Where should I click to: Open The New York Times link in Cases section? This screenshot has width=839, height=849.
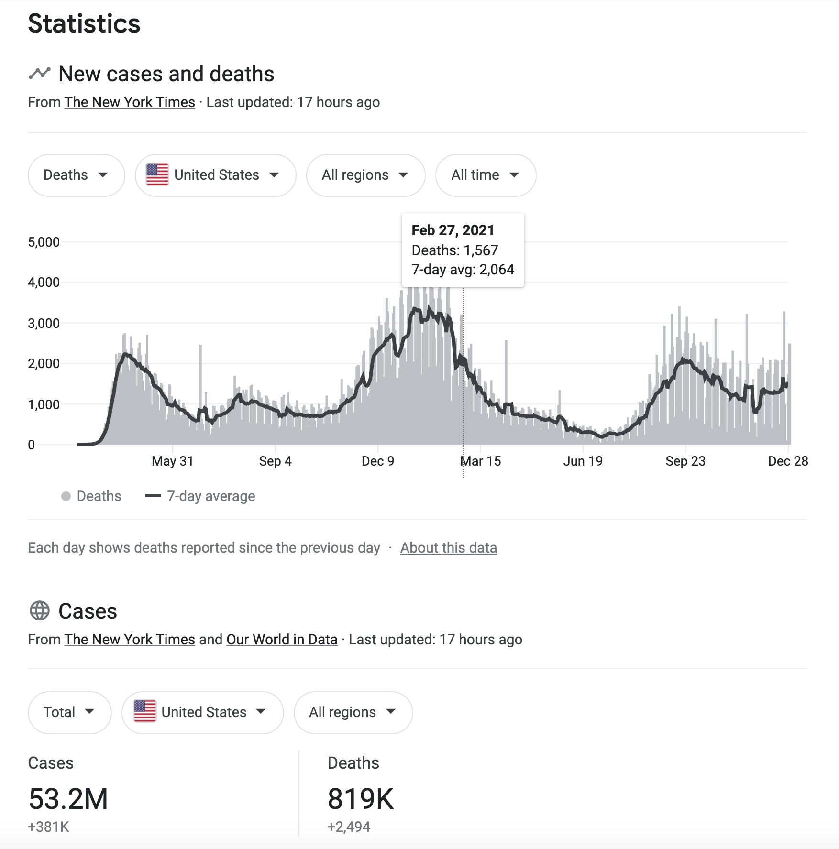[x=130, y=640]
